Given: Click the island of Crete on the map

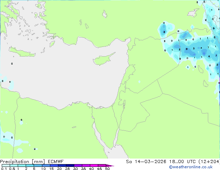Looking at the screenshot, I should click(22, 52).
